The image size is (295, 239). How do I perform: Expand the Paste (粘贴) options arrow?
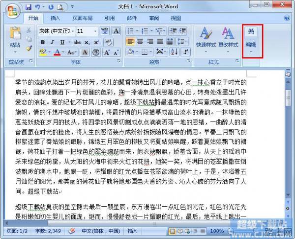click(15, 52)
